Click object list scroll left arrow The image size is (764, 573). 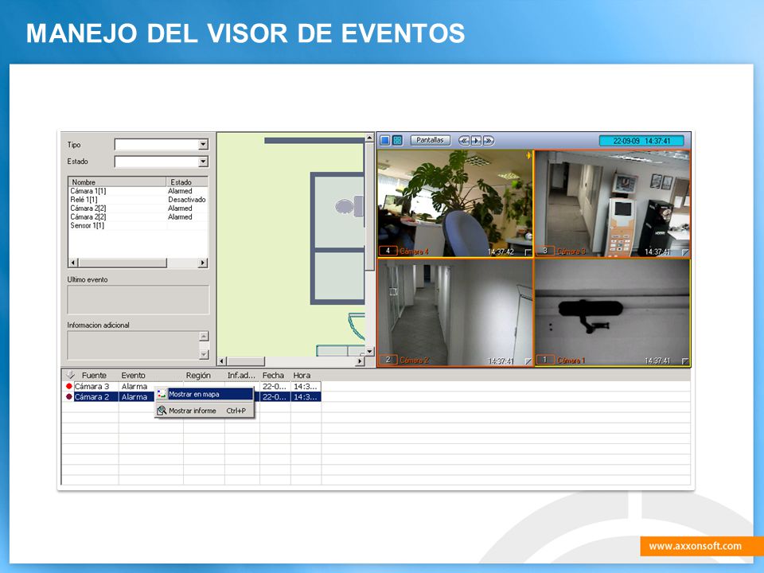73,263
